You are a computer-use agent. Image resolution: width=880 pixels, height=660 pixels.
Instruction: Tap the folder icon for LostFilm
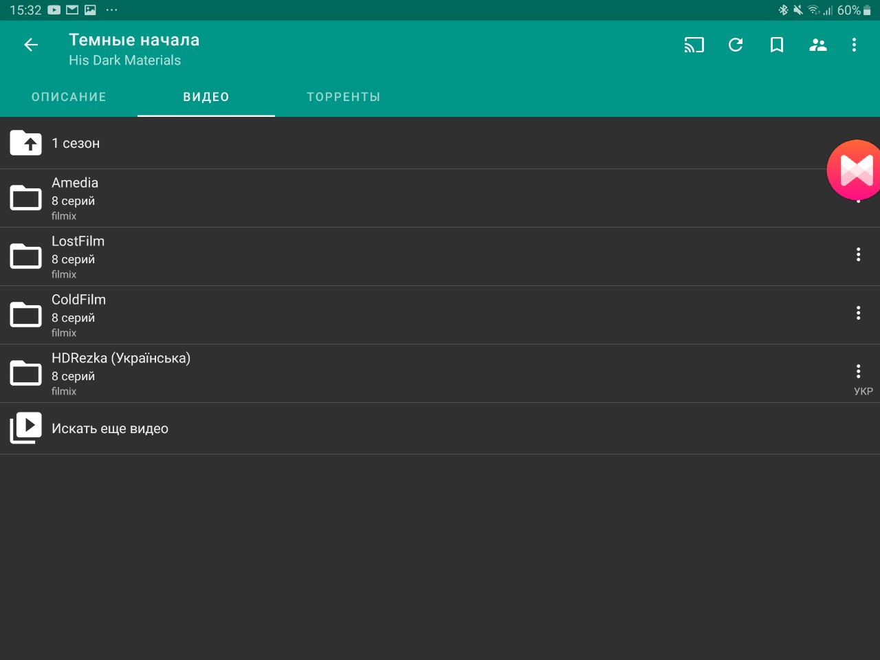pos(26,256)
